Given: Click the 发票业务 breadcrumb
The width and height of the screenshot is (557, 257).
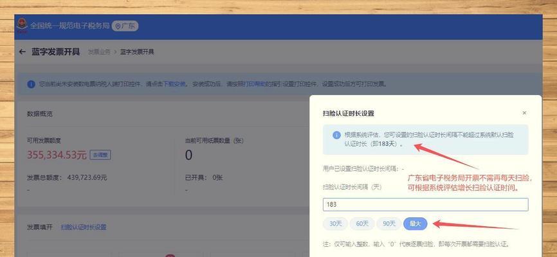Looking at the screenshot, I should 99,52.
